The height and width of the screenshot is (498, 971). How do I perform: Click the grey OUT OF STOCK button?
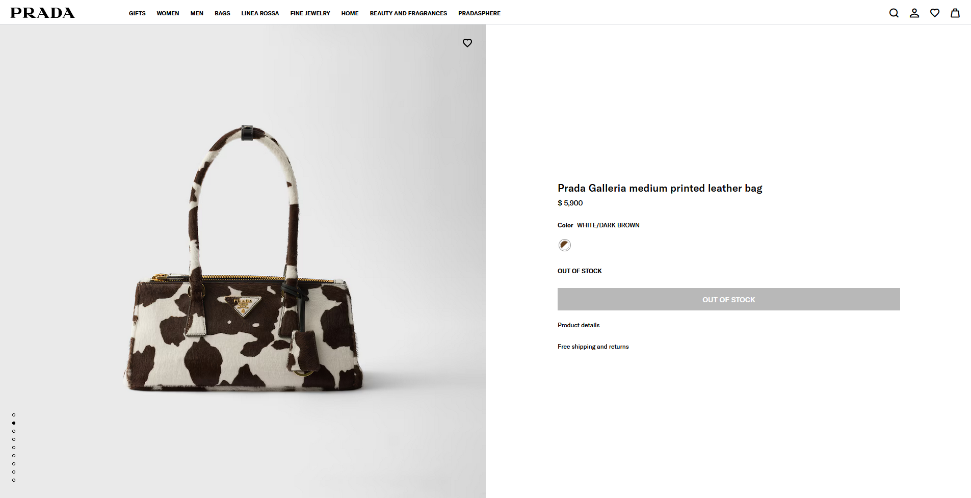728,299
